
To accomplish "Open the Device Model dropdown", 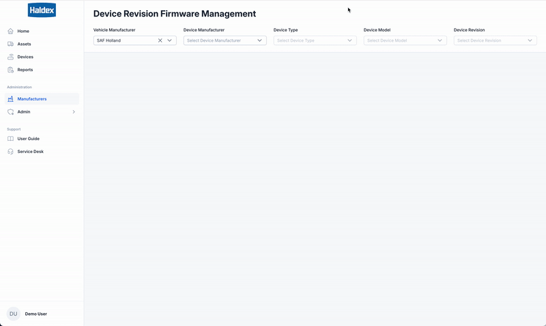I will pyautogui.click(x=405, y=40).
